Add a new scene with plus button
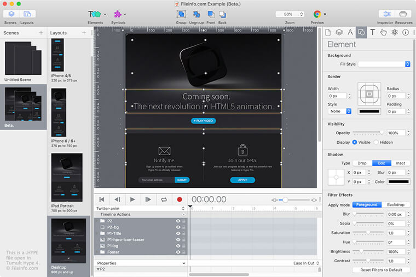Viewport: 416px width, 277px height. click(x=41, y=33)
